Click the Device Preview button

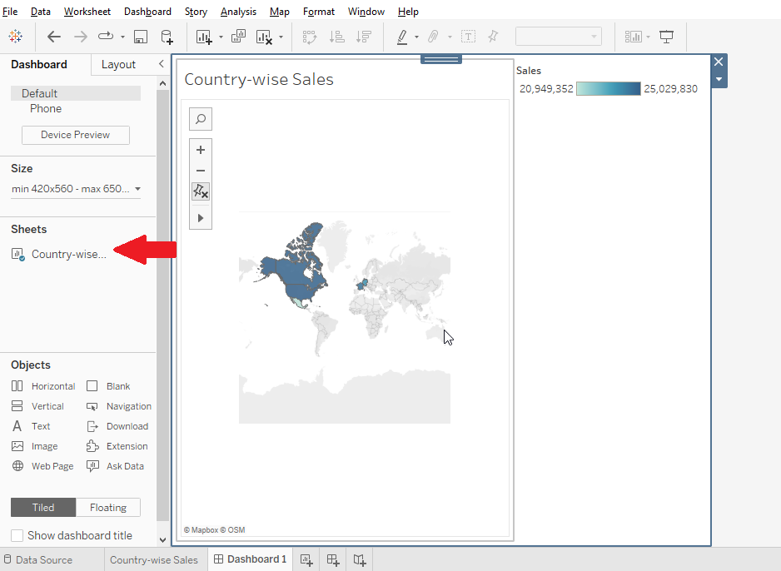76,135
